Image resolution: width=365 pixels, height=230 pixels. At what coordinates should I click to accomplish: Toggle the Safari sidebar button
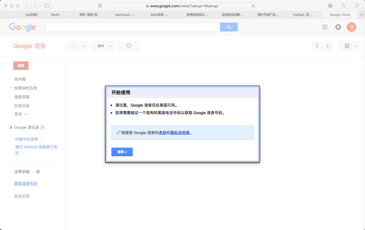click(x=47, y=6)
